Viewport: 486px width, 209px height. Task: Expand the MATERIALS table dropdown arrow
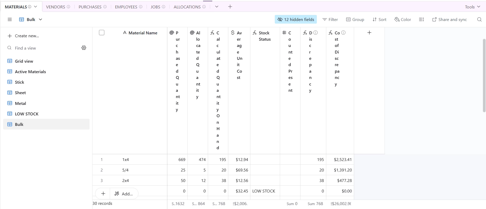tap(35, 7)
